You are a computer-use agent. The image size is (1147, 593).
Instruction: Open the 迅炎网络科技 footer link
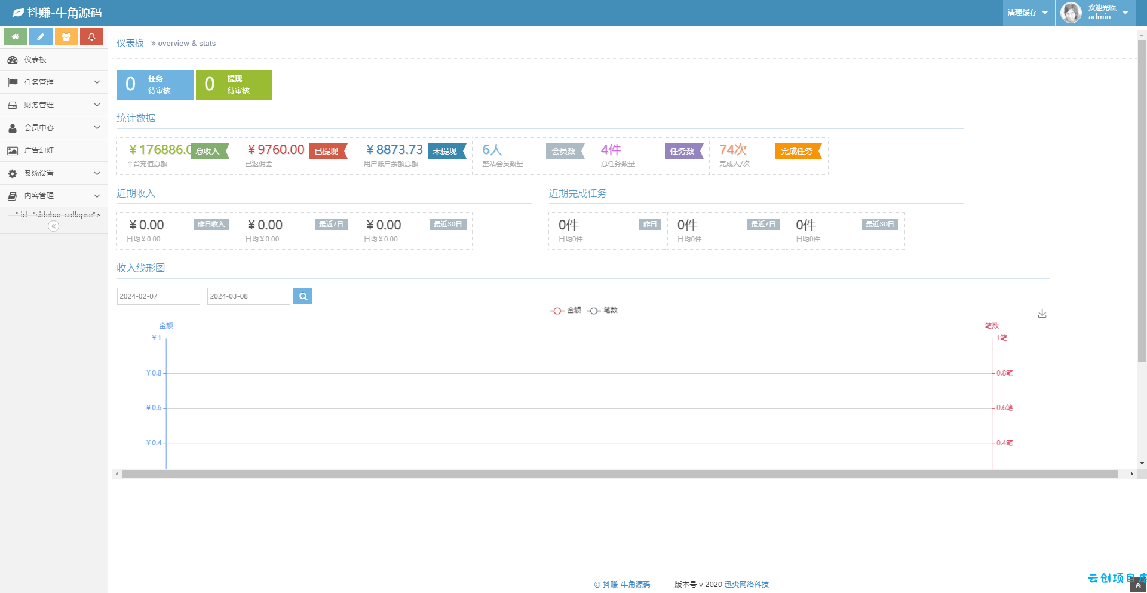tap(746, 585)
